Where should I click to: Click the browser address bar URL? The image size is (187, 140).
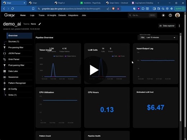[71, 9]
